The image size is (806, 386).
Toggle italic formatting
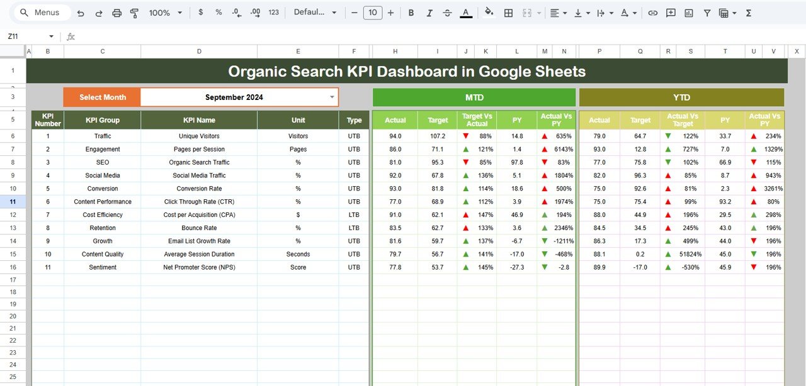429,12
